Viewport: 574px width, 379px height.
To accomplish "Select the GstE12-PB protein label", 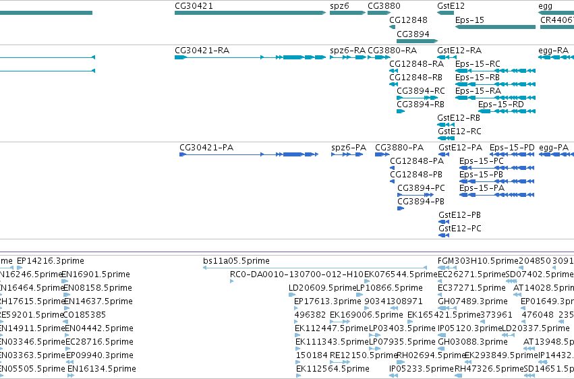I will click(x=459, y=216).
